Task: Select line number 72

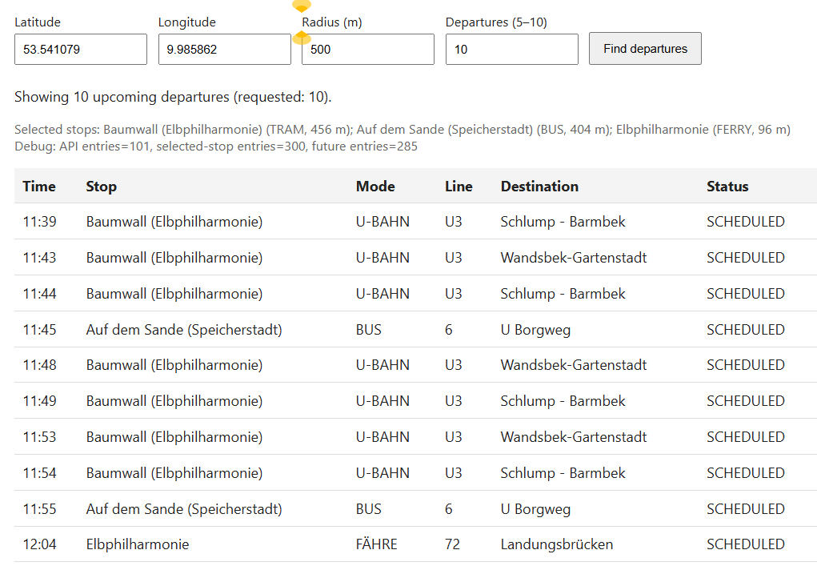Action: (452, 544)
